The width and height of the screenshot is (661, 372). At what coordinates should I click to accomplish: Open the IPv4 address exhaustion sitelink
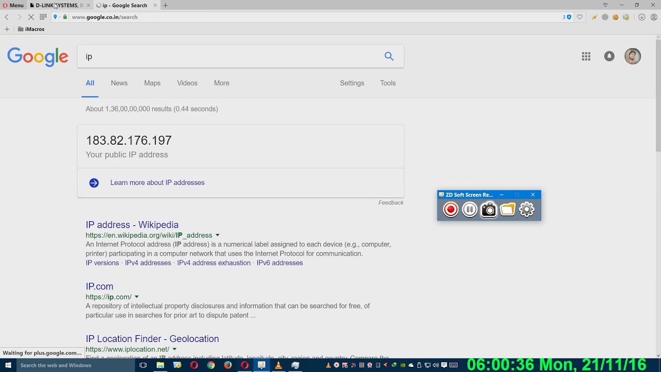pos(214,263)
